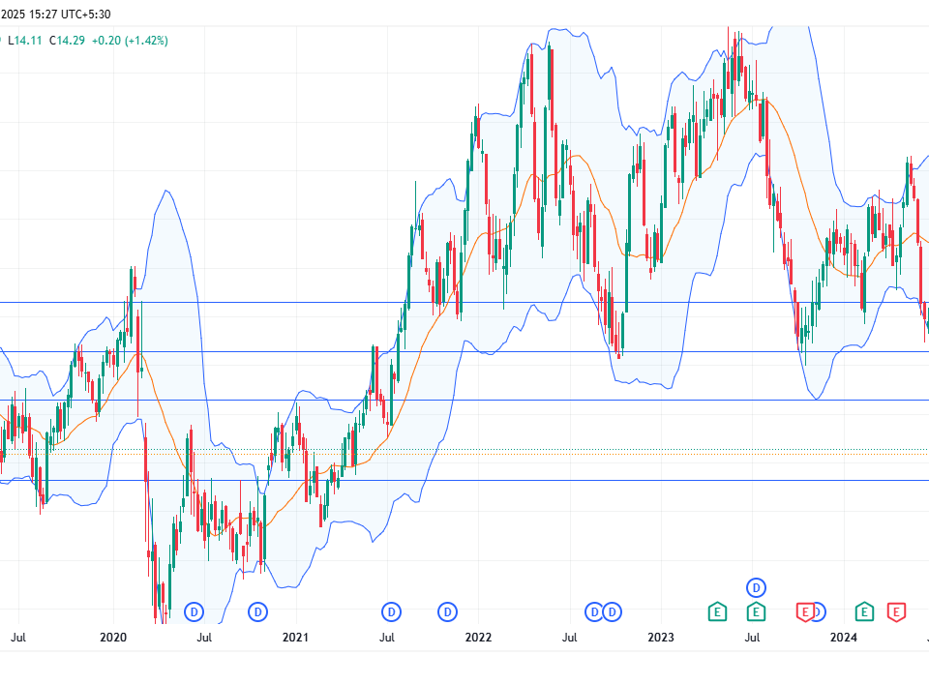The height and width of the screenshot is (685, 929).
Task: Select the lowest blue horizontal line
Action: tap(464, 480)
